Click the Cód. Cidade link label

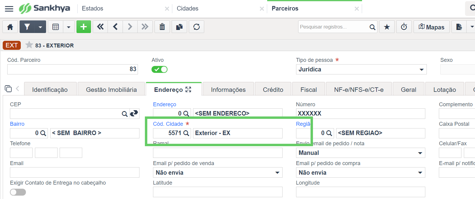coord(168,124)
